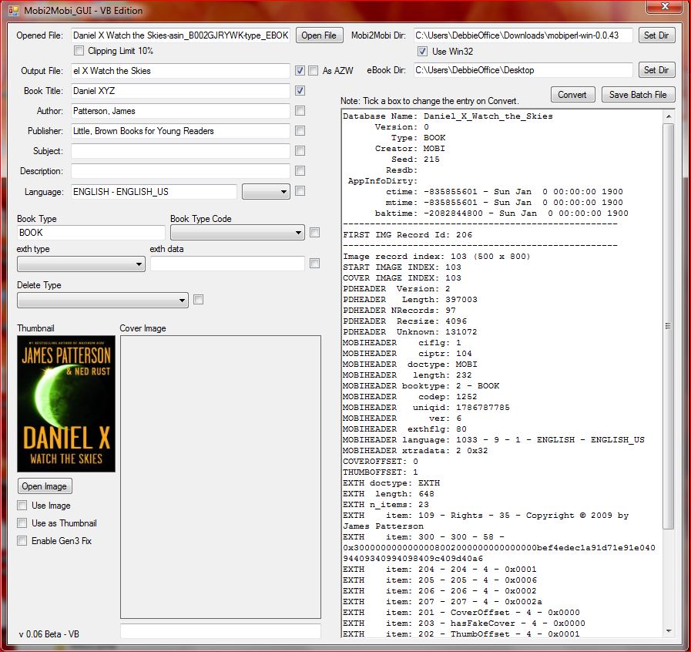
Task: Check the Use as Thumbnail option
Action: 22,523
